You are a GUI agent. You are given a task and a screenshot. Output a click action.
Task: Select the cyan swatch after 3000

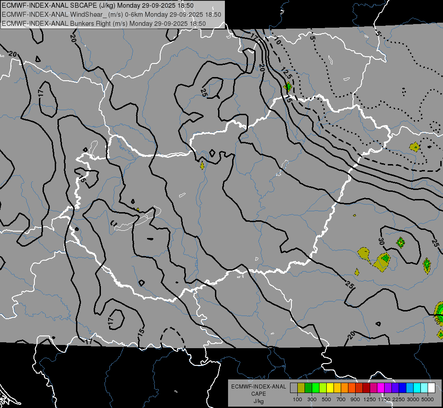(x=417, y=388)
